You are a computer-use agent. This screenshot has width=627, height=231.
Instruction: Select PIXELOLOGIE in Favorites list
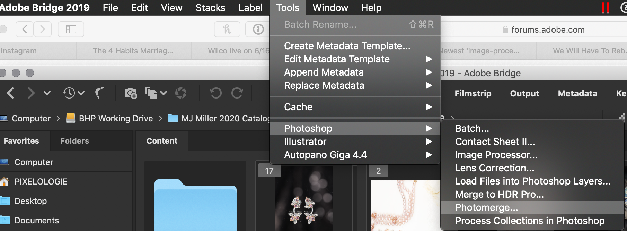41,181
